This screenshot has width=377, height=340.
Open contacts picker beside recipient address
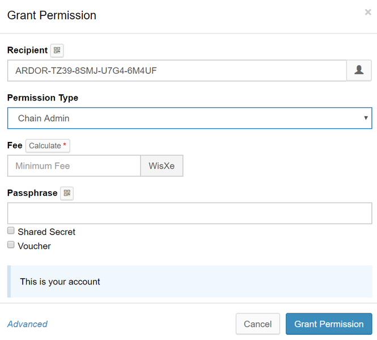coord(359,70)
